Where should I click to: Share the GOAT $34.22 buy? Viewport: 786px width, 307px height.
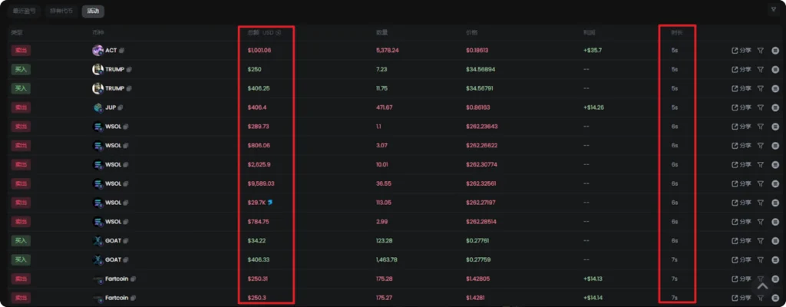pos(741,241)
